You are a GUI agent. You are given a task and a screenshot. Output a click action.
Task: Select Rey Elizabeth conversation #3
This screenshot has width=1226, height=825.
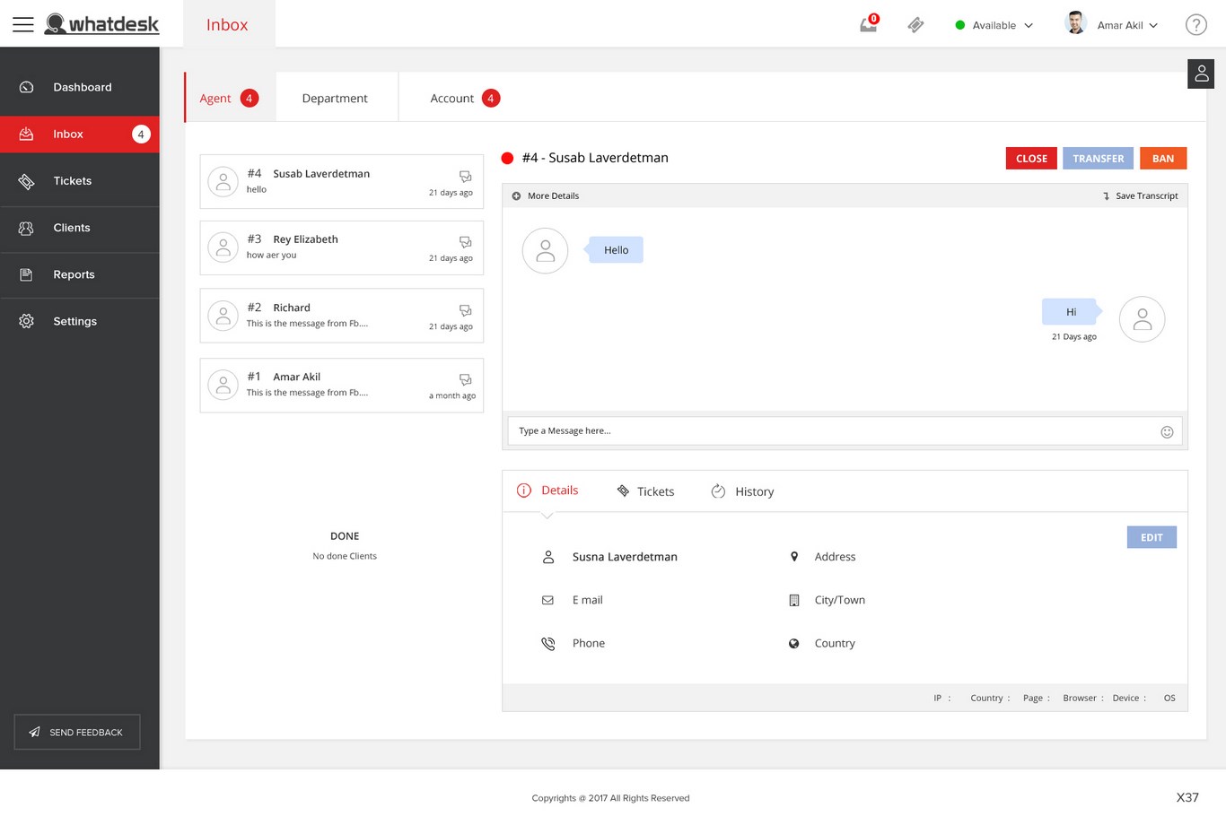click(x=341, y=247)
